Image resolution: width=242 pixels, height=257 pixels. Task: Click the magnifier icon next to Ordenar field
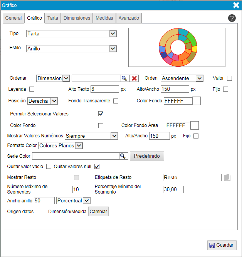[124, 78]
